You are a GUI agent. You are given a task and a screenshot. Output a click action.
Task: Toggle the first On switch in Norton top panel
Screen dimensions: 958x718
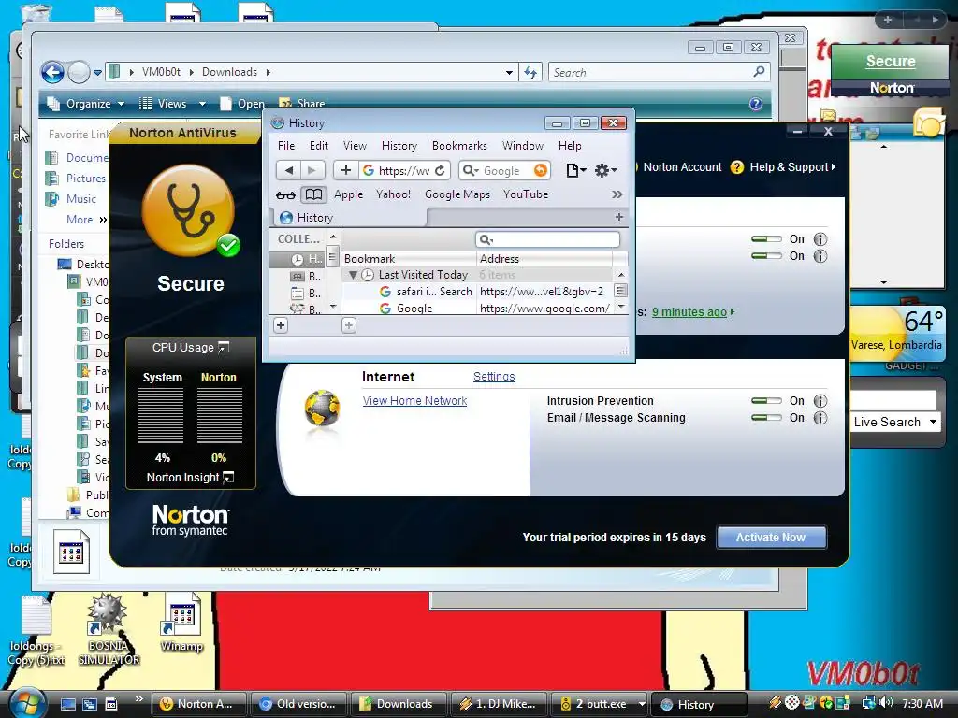coord(766,239)
